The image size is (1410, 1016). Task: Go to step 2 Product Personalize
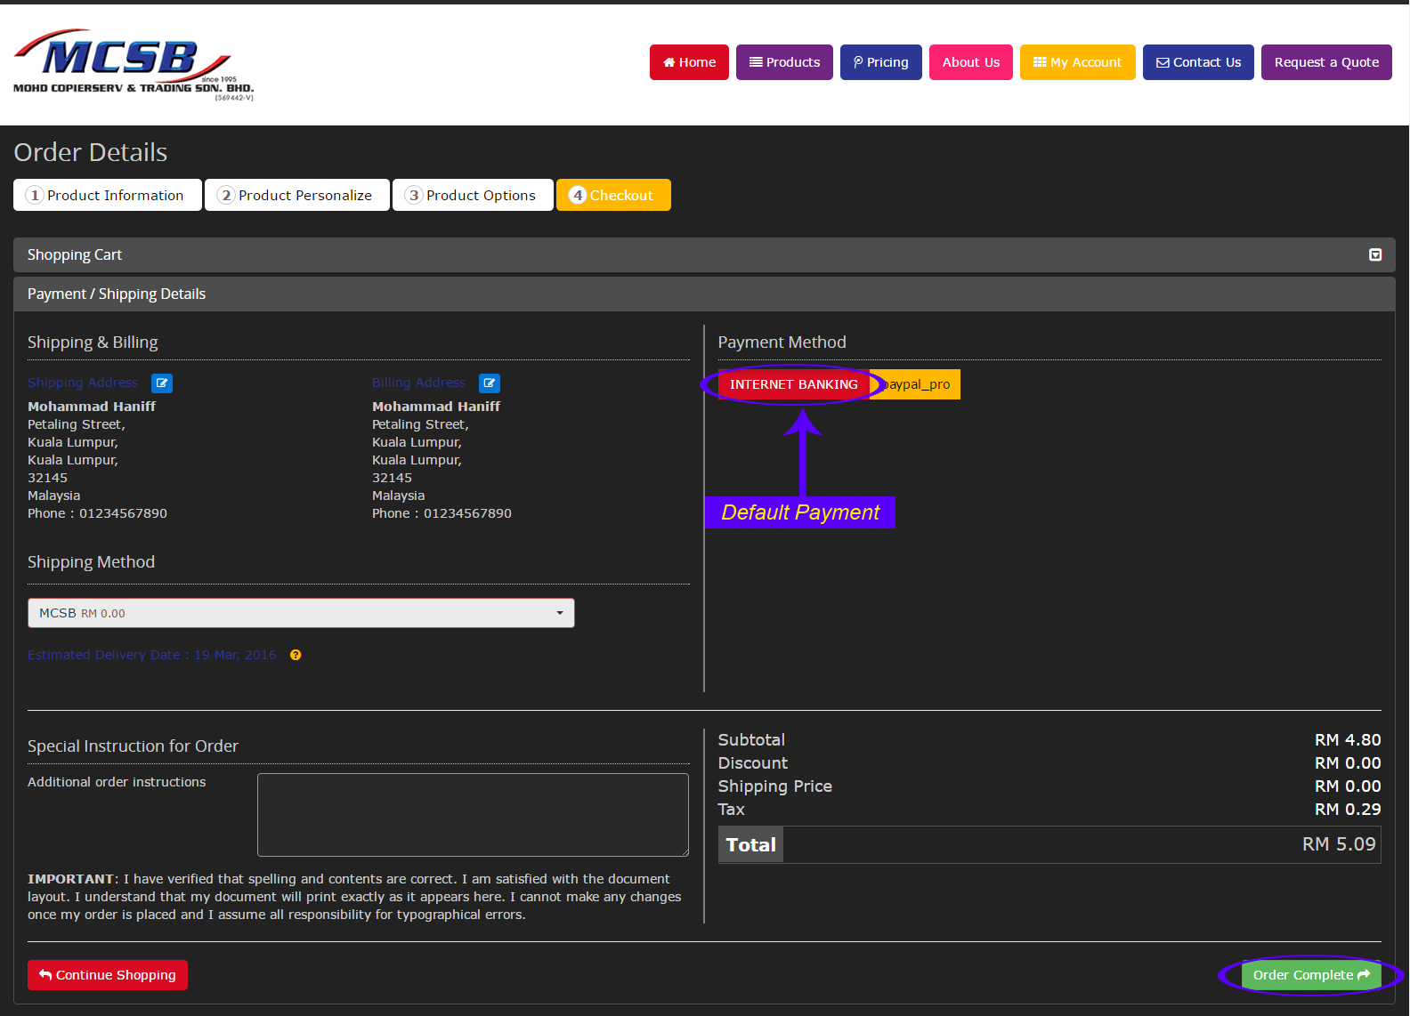point(297,195)
